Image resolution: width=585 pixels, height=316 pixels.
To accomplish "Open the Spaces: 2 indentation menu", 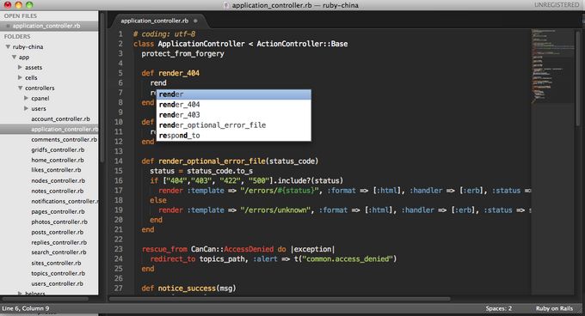I will point(498,308).
